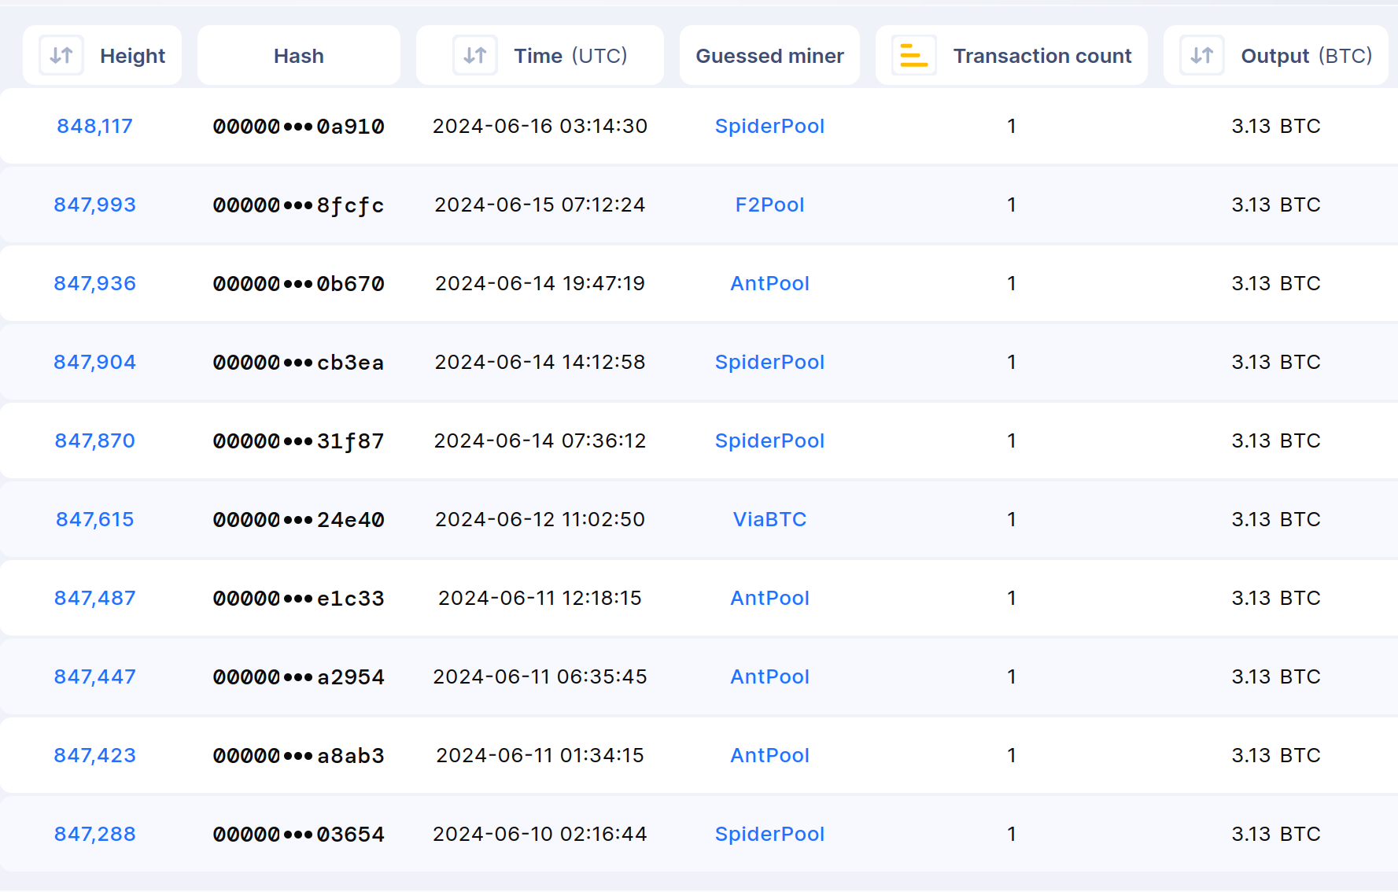The image size is (1398, 892).
Task: Click time 2024-06-14 07:36:12
Action: point(540,440)
